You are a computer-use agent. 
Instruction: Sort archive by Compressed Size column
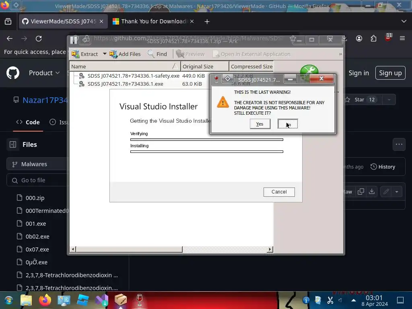click(x=251, y=66)
